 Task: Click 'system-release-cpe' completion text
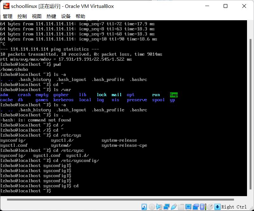124,146
